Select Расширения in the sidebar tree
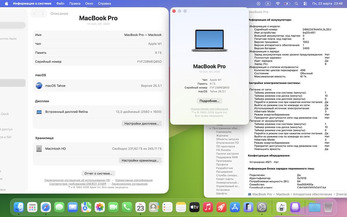The height and width of the screenshot is (217, 347). click(x=224, y=172)
